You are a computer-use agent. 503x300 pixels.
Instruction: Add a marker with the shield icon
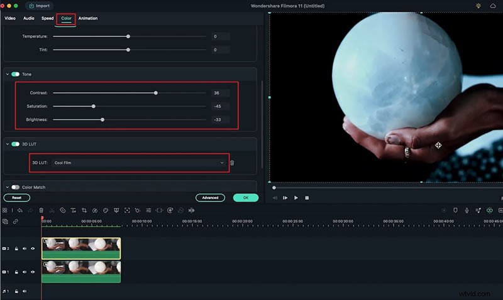455,210
